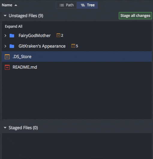Click the list icon in Path view button
This screenshot has width=153, height=159.
pyautogui.click(x=61, y=5)
